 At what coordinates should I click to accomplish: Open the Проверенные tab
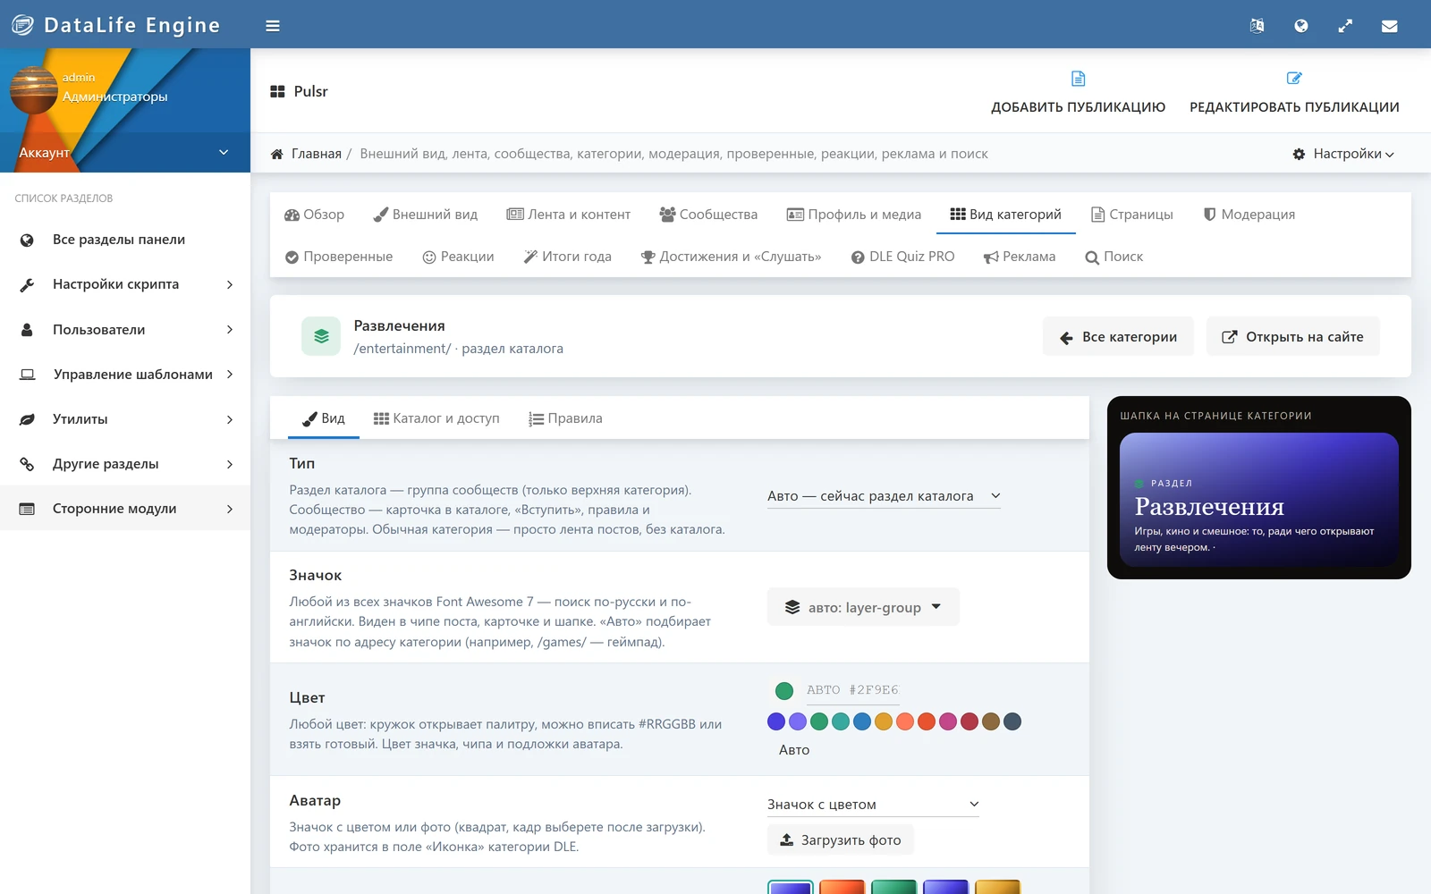click(339, 257)
